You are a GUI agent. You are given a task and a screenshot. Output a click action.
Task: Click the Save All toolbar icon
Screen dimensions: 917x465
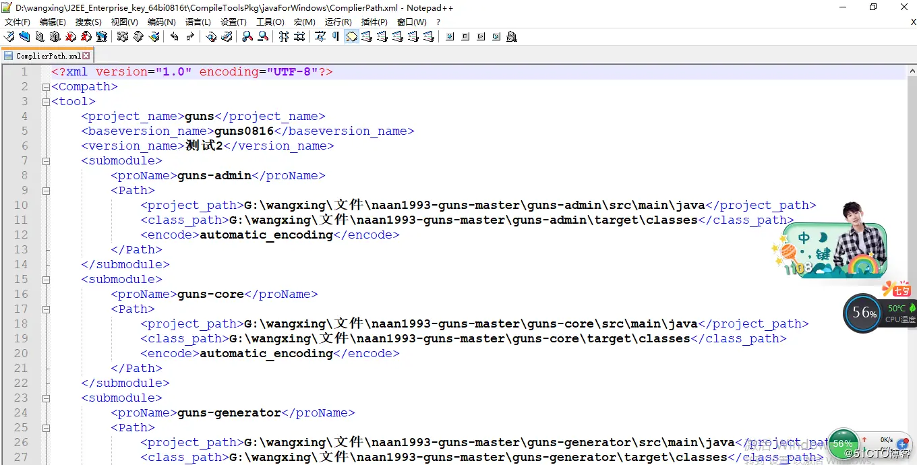pos(55,36)
